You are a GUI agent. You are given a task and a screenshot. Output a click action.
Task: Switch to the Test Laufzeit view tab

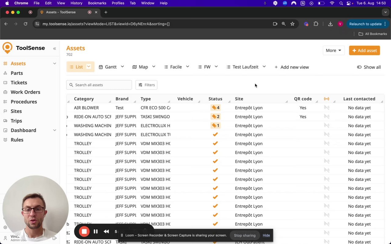point(243,67)
